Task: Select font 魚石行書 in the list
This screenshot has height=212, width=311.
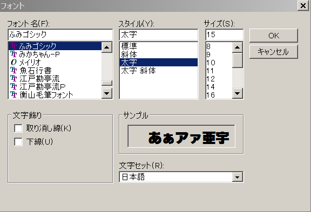Action: point(55,70)
